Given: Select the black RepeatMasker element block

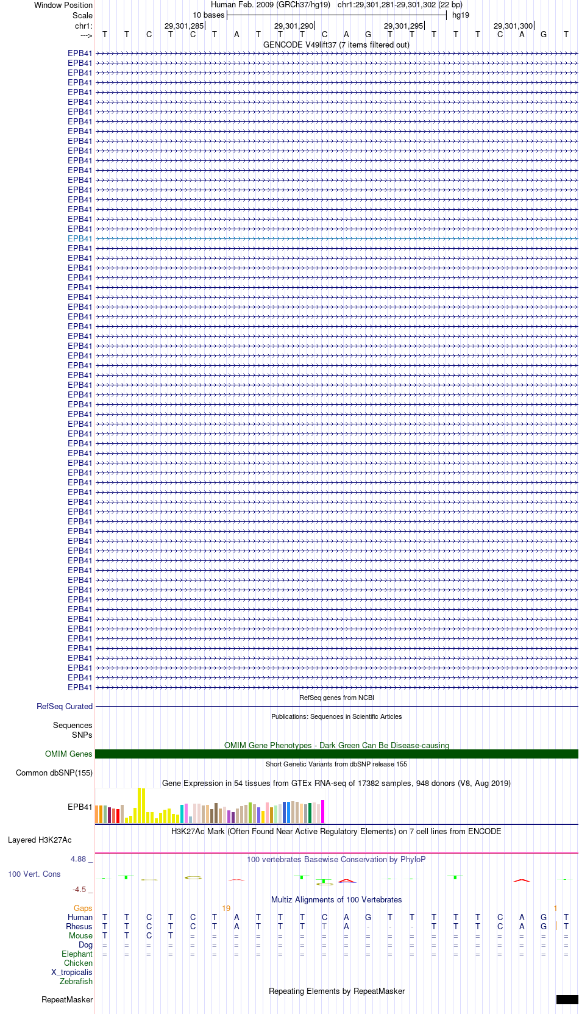Looking at the screenshot, I should [567, 999].
